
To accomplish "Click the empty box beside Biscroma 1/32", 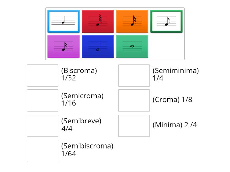I will [x=43, y=75].
